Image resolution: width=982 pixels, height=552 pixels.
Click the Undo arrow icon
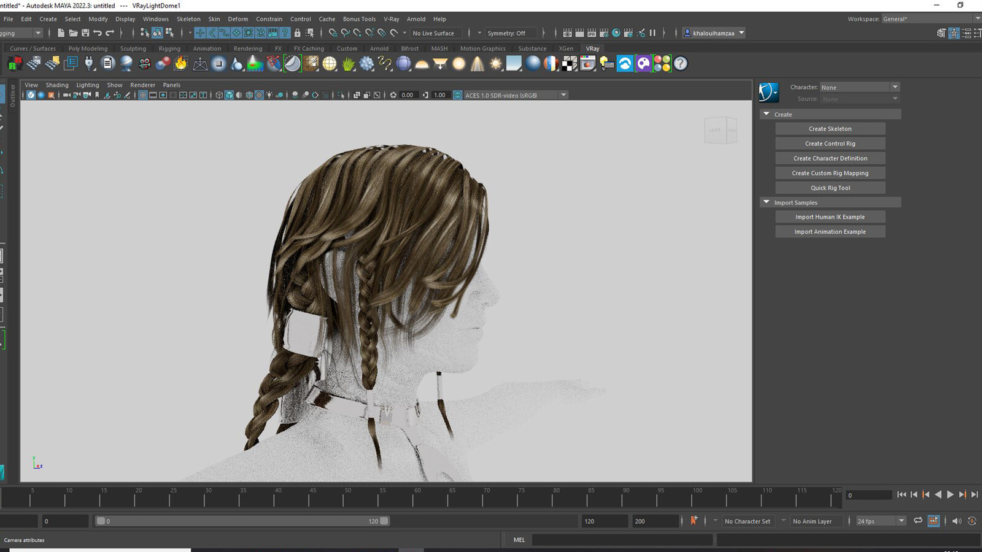coord(98,33)
